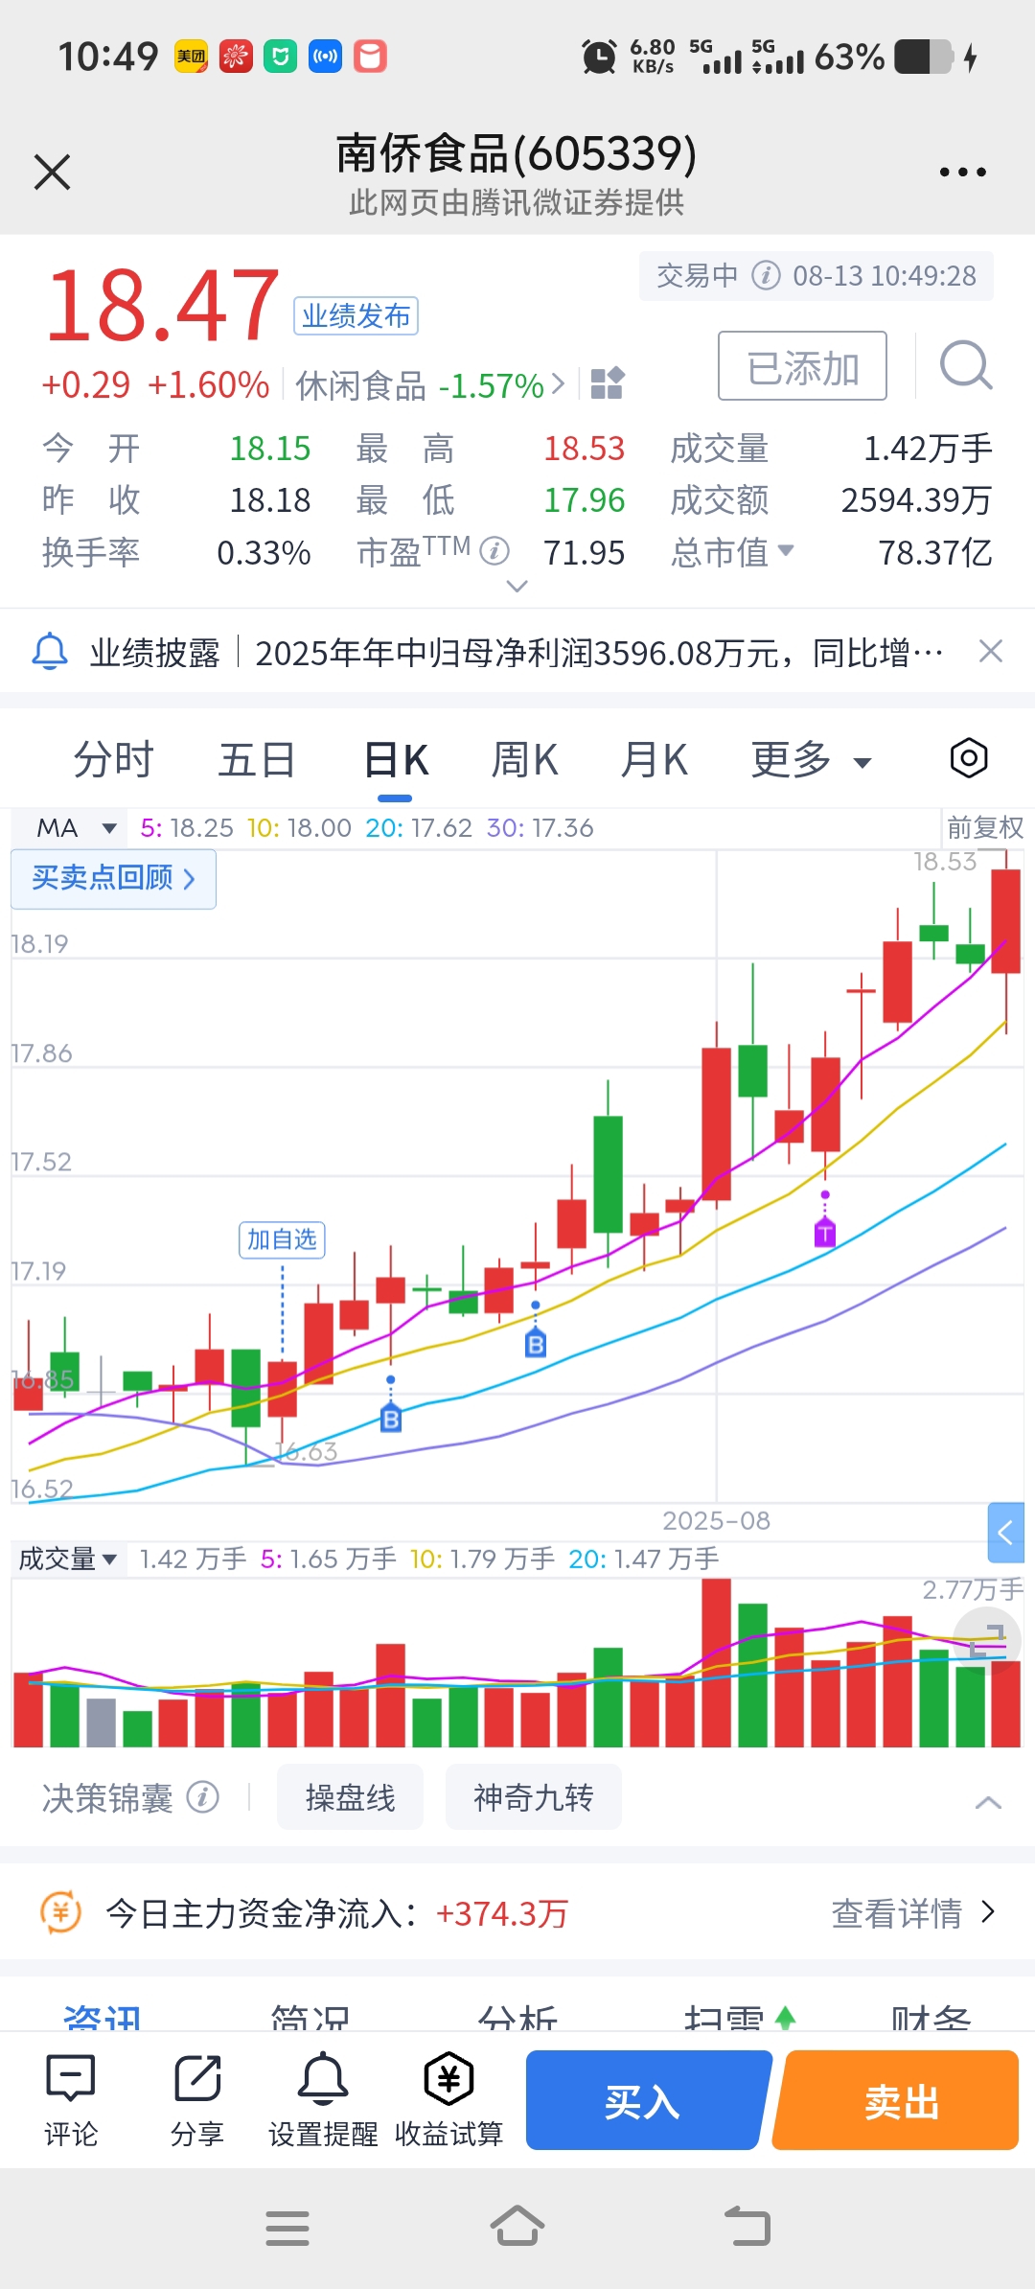Open the 资讯 bottom tab
This screenshot has width=1035, height=2289.
pos(102,2016)
